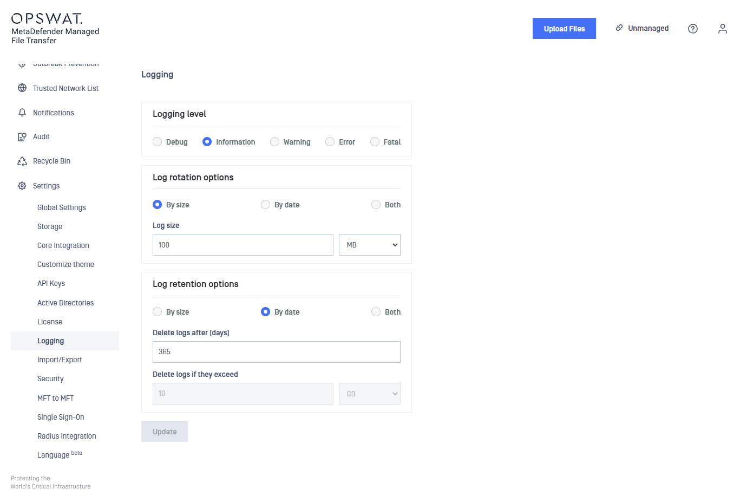Click the Update button
This screenshot has height=502, width=740.
[165, 432]
